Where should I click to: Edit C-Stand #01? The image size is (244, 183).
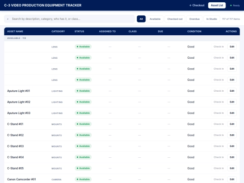point(232,124)
